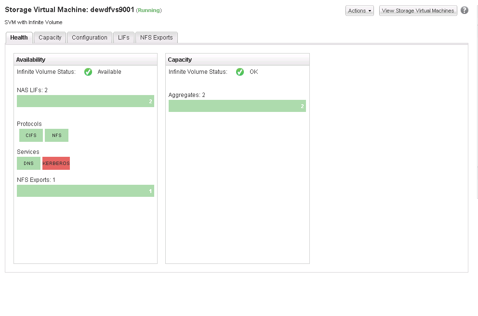This screenshot has width=478, height=316.
Task: Click the CIFS protocol badge
Action: (x=31, y=136)
